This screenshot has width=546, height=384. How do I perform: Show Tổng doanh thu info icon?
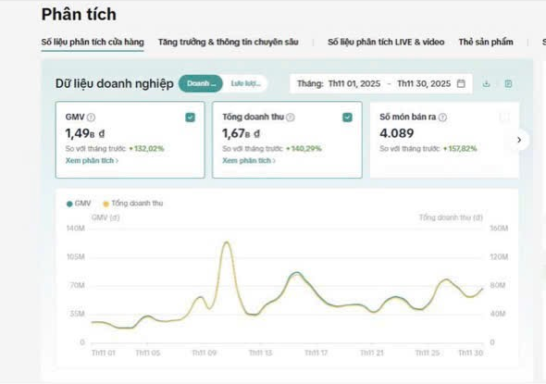click(x=291, y=118)
